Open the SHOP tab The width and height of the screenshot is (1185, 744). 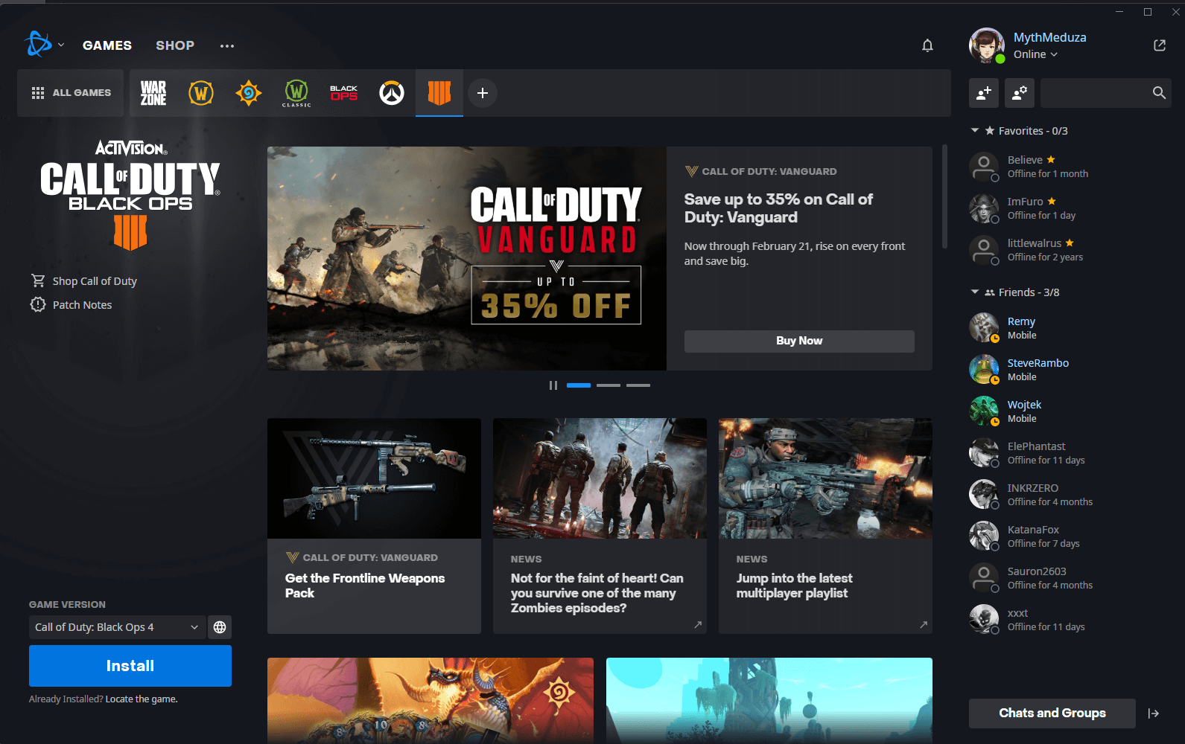coord(175,45)
